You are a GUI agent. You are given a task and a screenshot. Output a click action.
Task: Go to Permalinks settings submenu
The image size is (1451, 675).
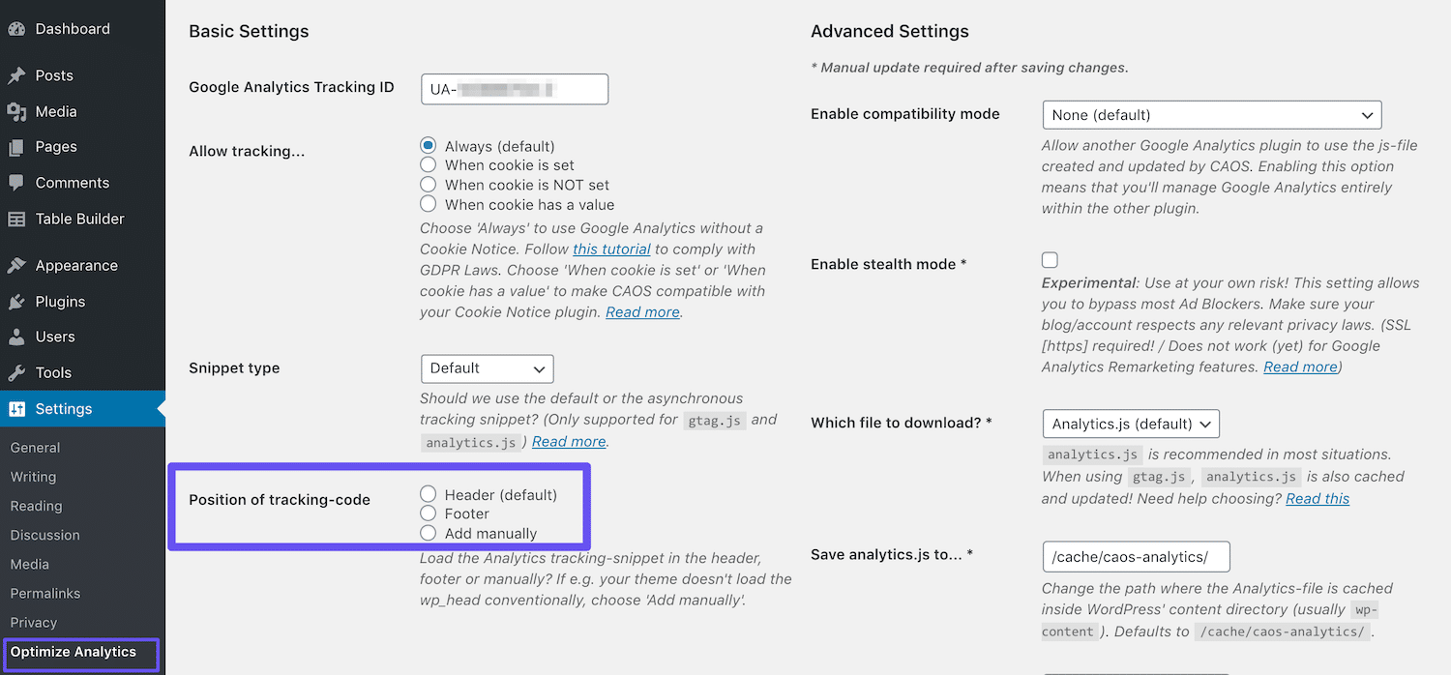(x=45, y=594)
